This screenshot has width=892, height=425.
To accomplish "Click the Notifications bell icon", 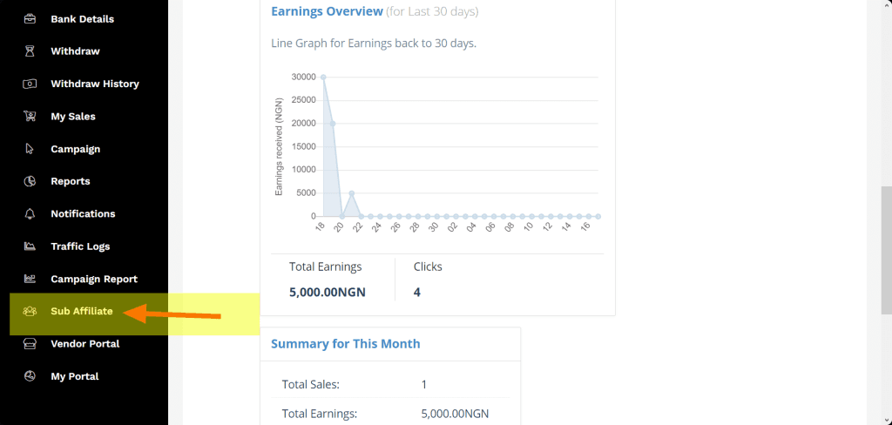I will click(x=30, y=214).
